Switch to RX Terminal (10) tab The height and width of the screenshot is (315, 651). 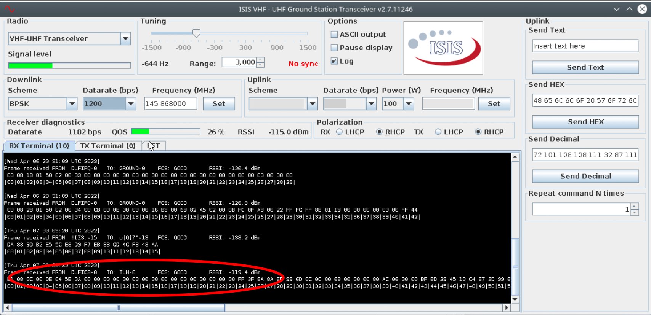click(39, 146)
